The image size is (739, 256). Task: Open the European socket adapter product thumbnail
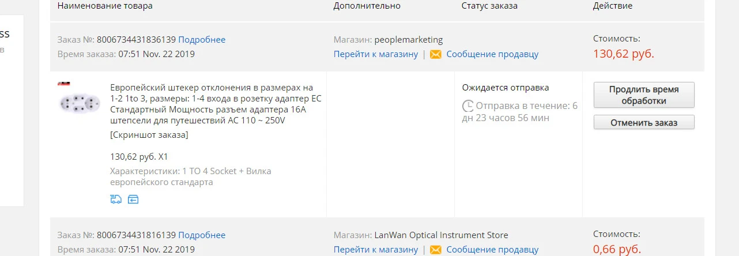[81, 102]
